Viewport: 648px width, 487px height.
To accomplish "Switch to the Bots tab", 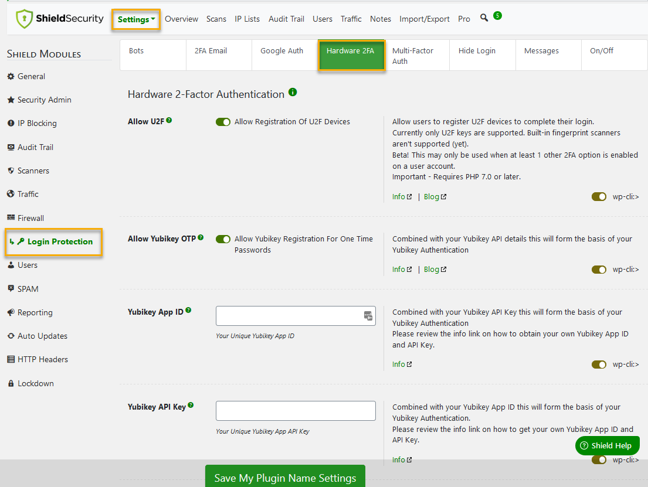I will click(x=153, y=55).
